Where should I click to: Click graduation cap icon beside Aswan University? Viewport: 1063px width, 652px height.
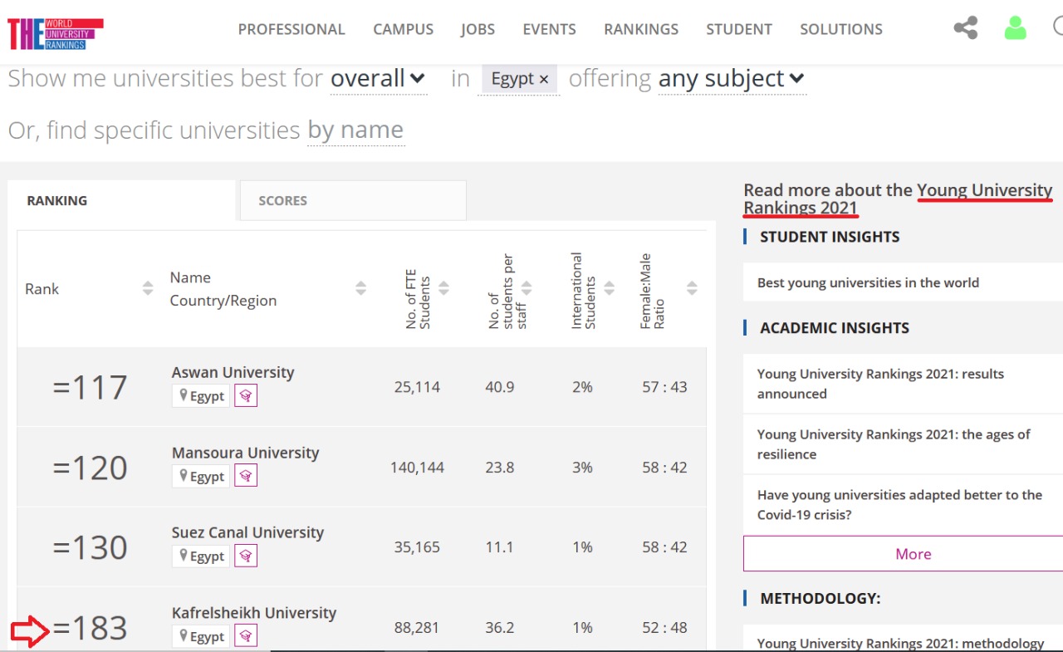click(245, 395)
